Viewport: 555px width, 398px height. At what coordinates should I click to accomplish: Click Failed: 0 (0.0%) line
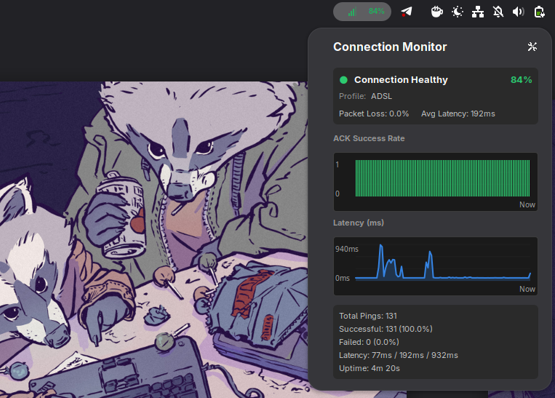tap(369, 342)
